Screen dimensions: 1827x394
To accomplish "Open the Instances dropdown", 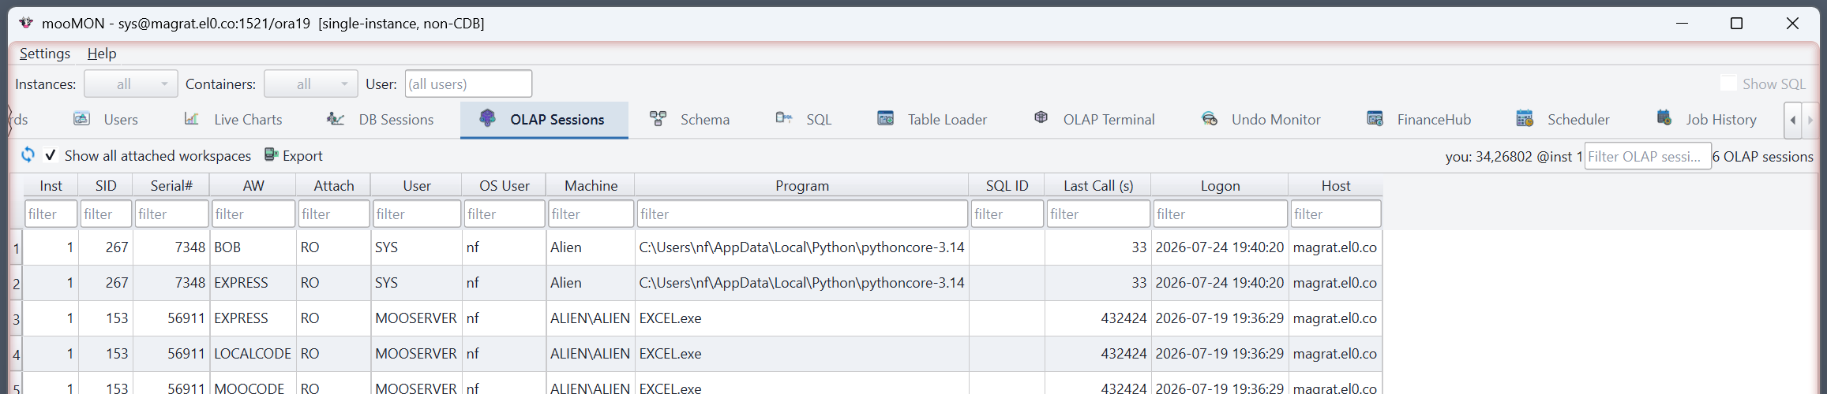I will (x=131, y=84).
